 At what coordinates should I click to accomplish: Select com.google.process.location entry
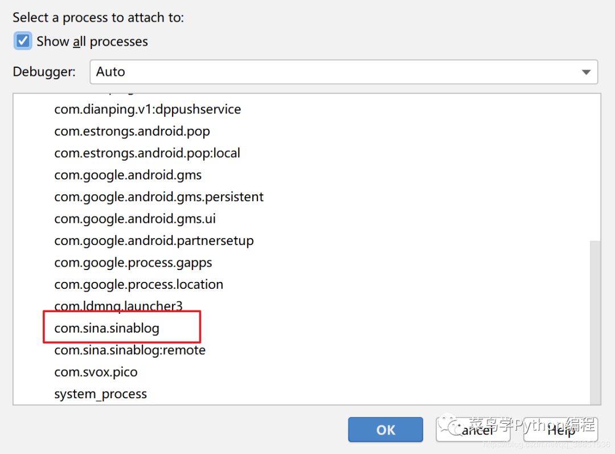[x=138, y=284]
